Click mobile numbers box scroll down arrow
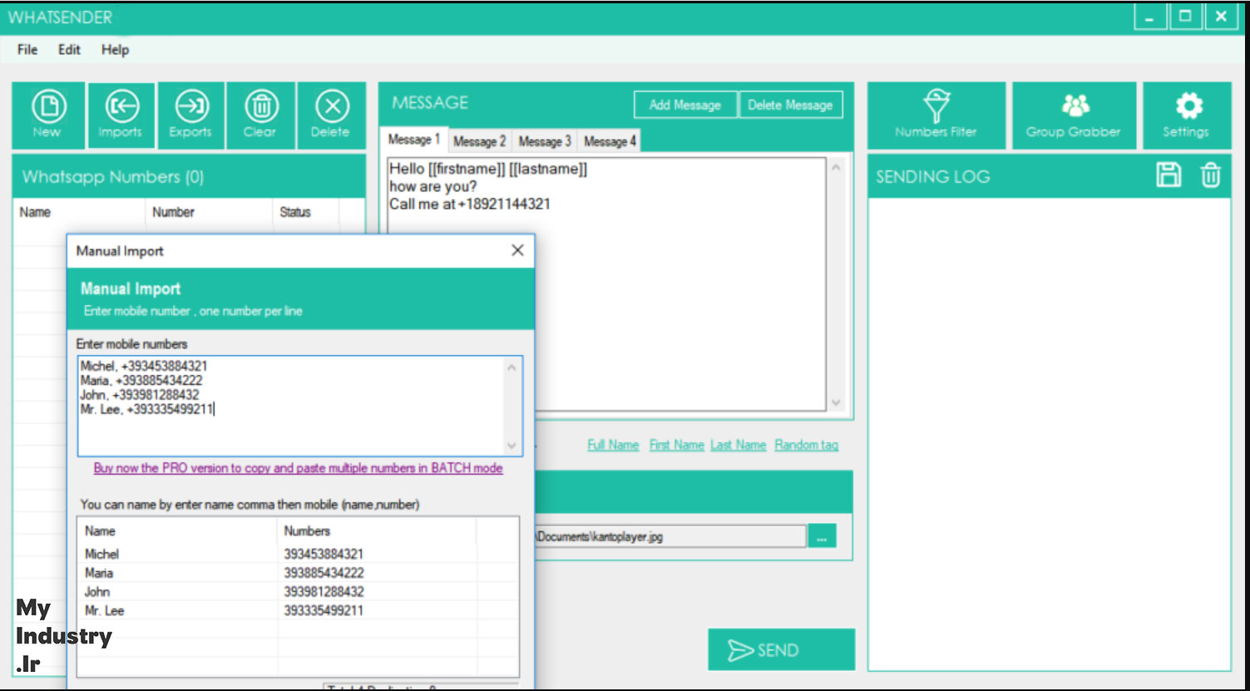The image size is (1250, 691). click(511, 446)
